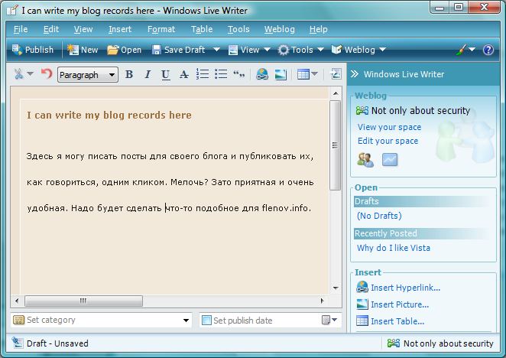This screenshot has height=358, width=506.
Task: Open the Paragraph style combo box
Action: point(87,75)
